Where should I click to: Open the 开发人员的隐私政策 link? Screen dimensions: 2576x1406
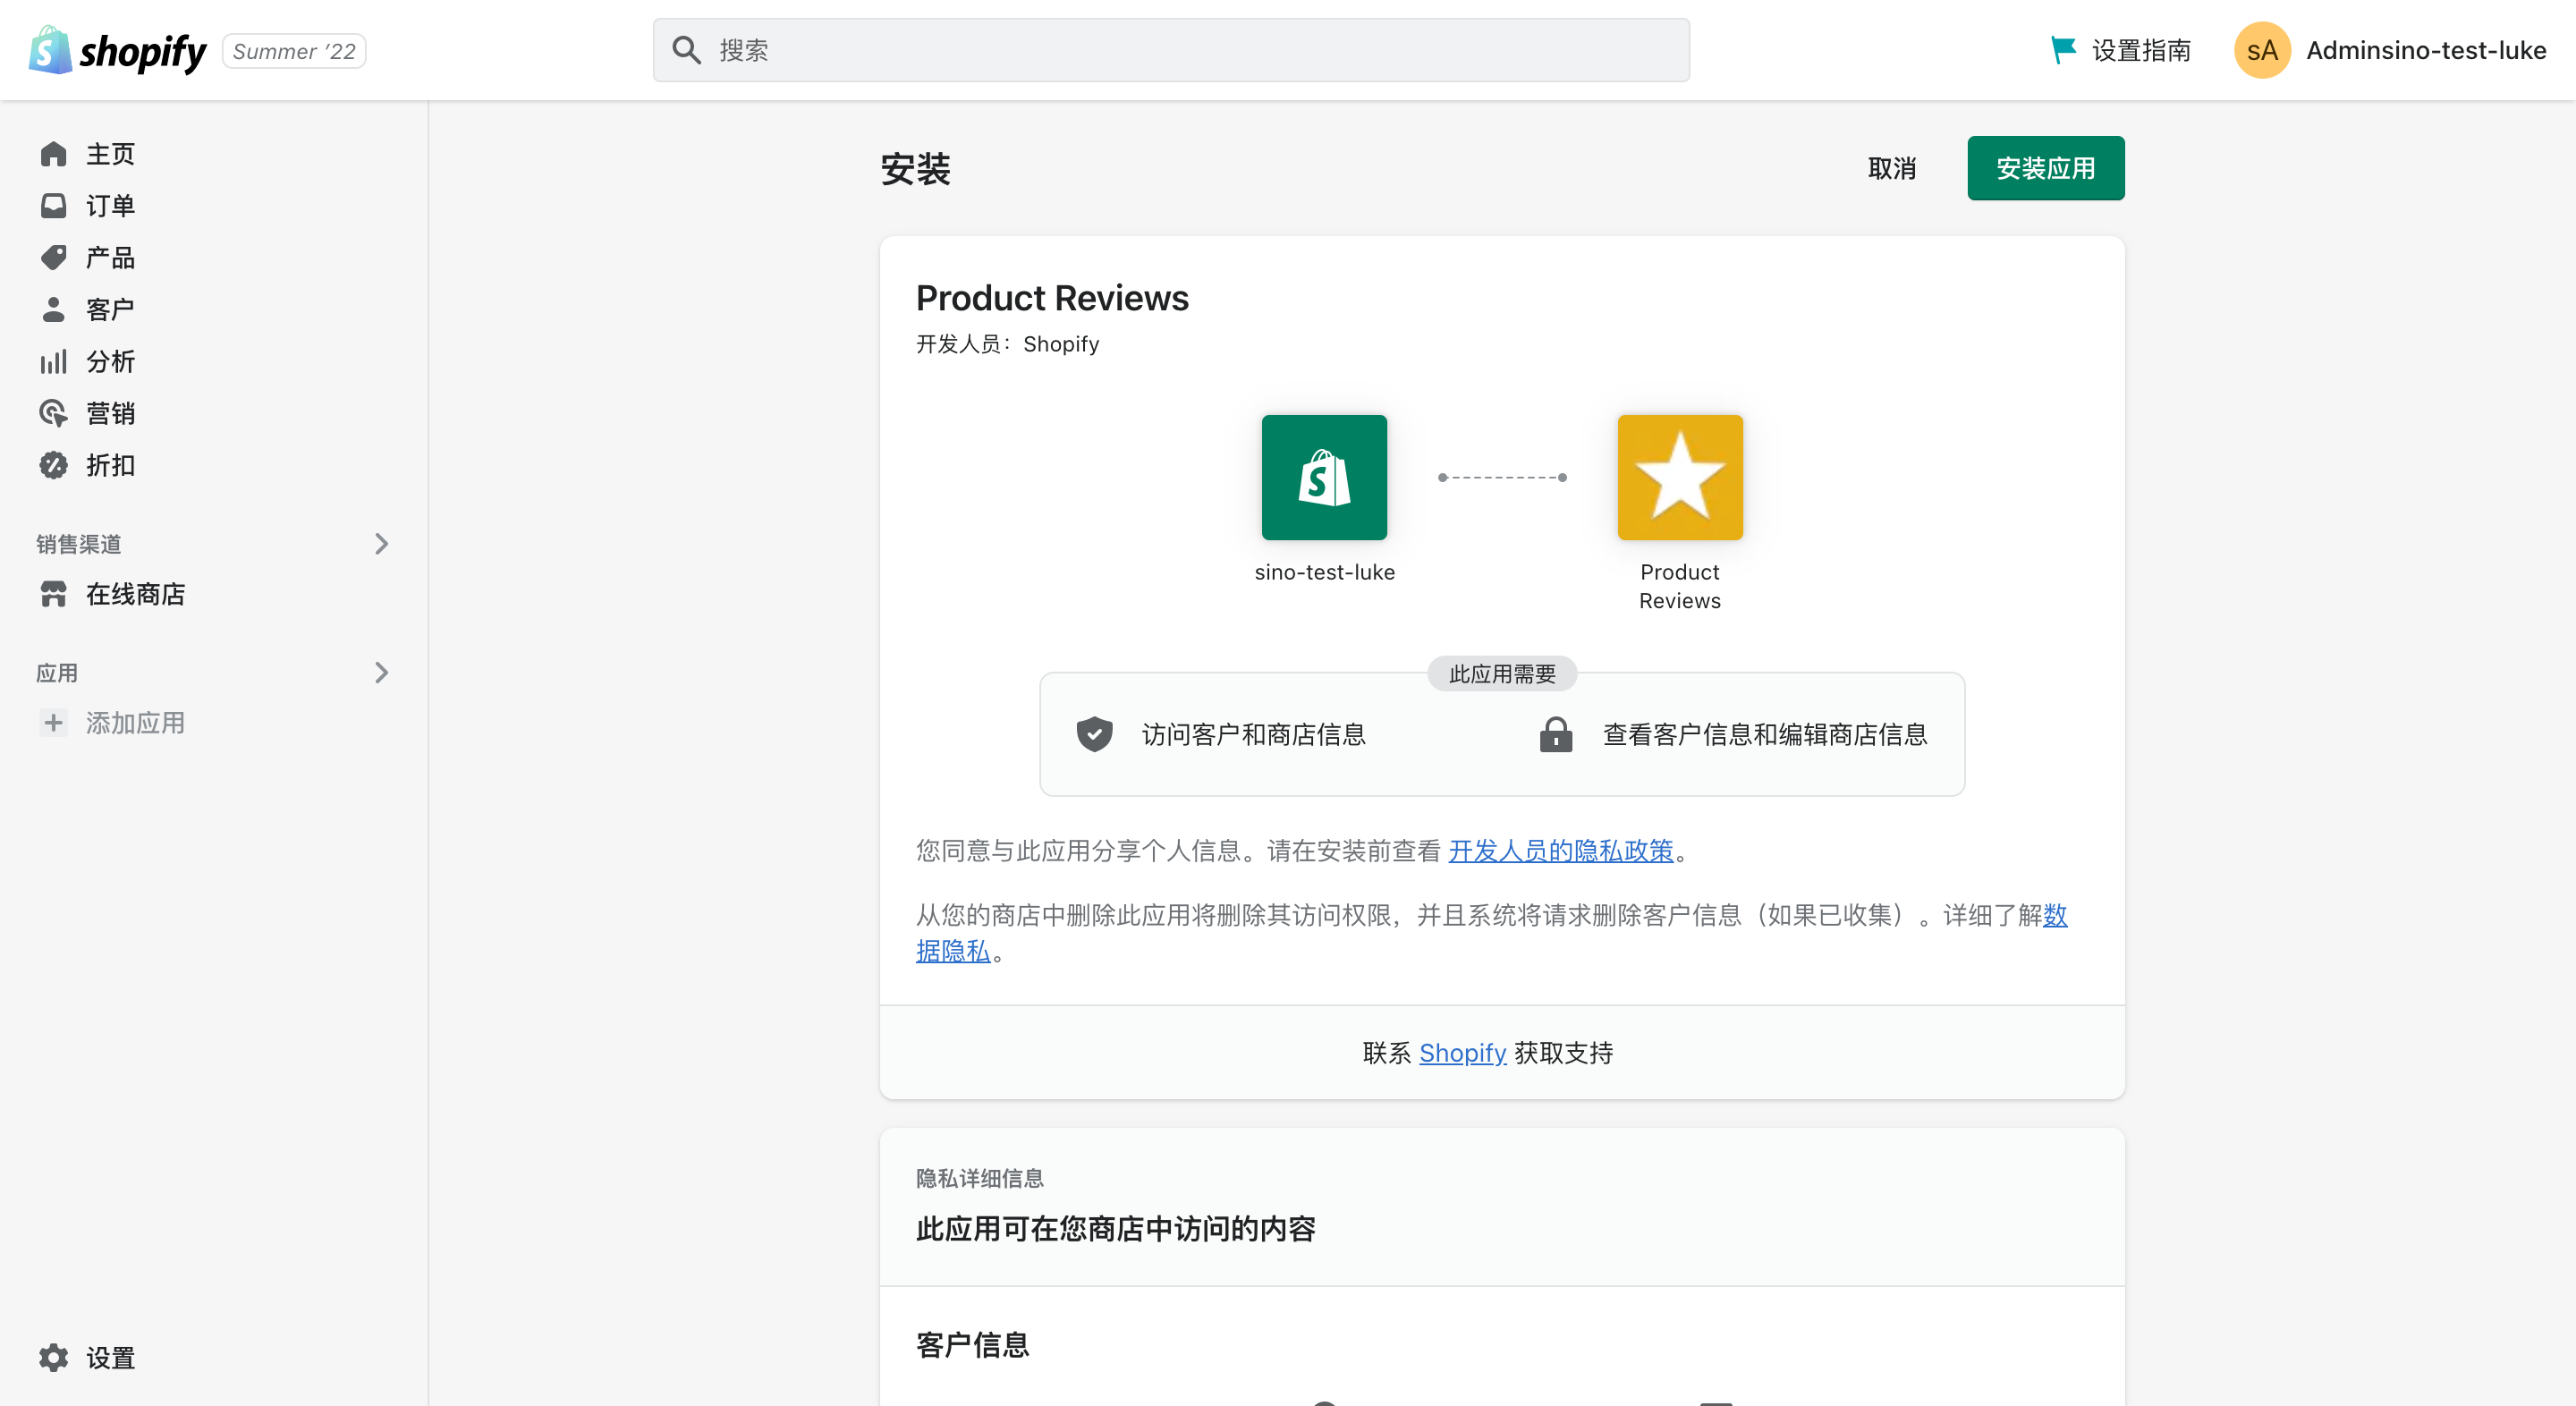click(x=1560, y=850)
